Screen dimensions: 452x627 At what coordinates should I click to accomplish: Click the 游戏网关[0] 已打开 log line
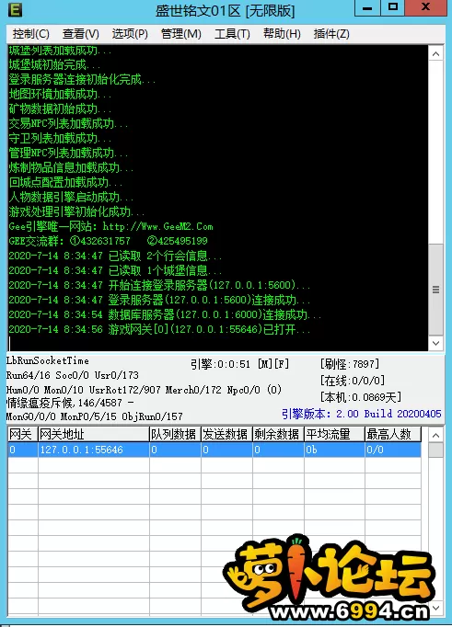[159, 329]
